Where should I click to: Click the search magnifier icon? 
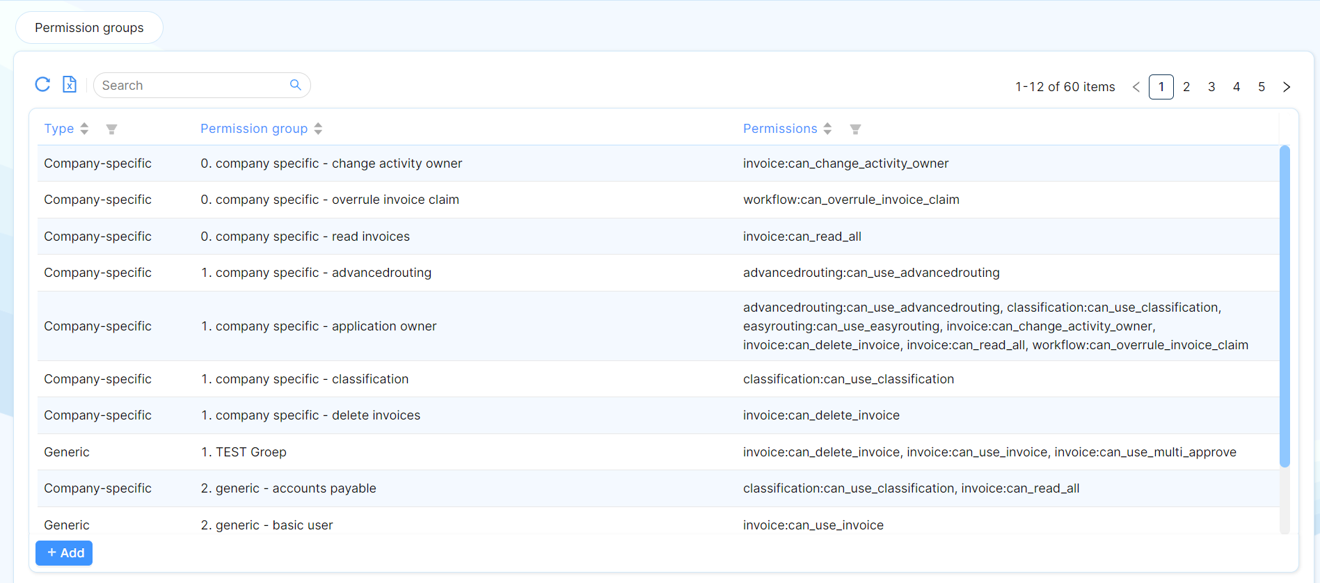click(x=295, y=85)
